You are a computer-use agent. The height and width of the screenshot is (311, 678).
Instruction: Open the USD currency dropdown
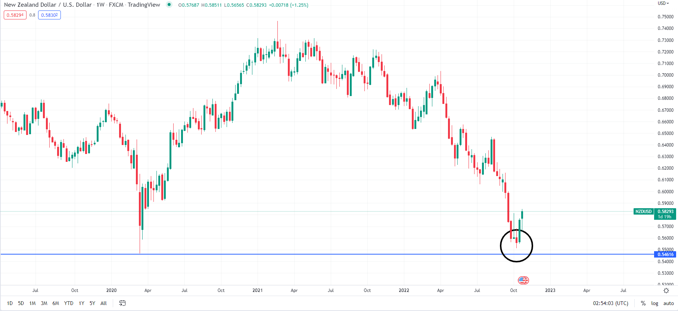click(x=663, y=3)
